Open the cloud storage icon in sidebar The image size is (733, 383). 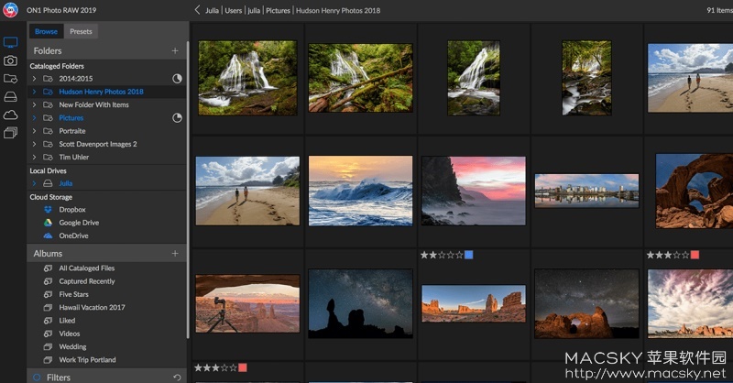tap(10, 115)
